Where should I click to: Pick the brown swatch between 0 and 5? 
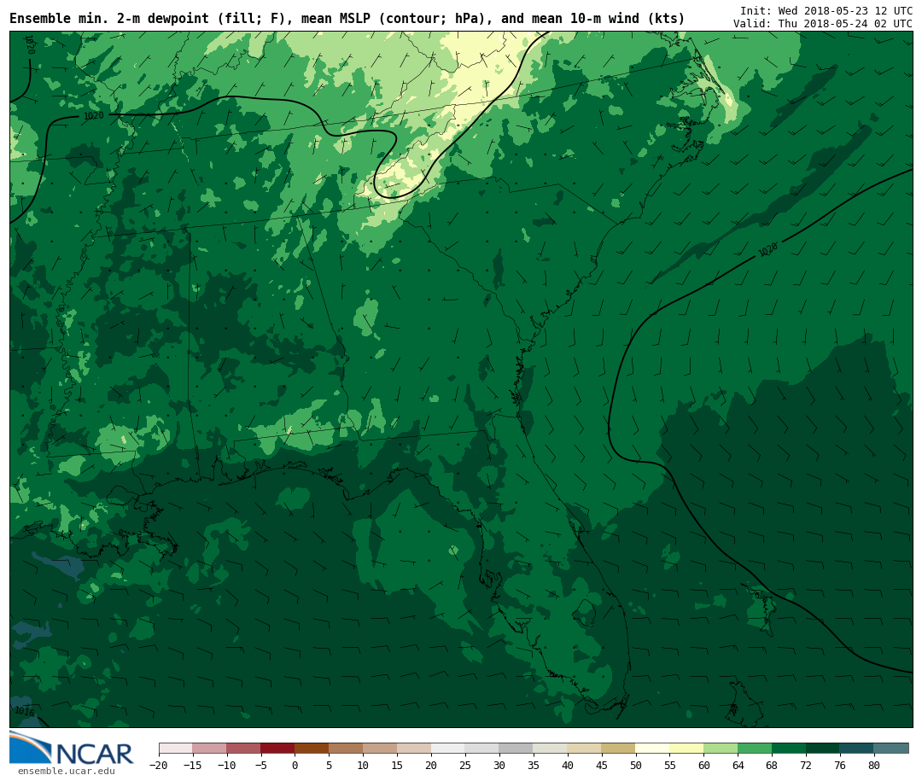click(x=312, y=749)
